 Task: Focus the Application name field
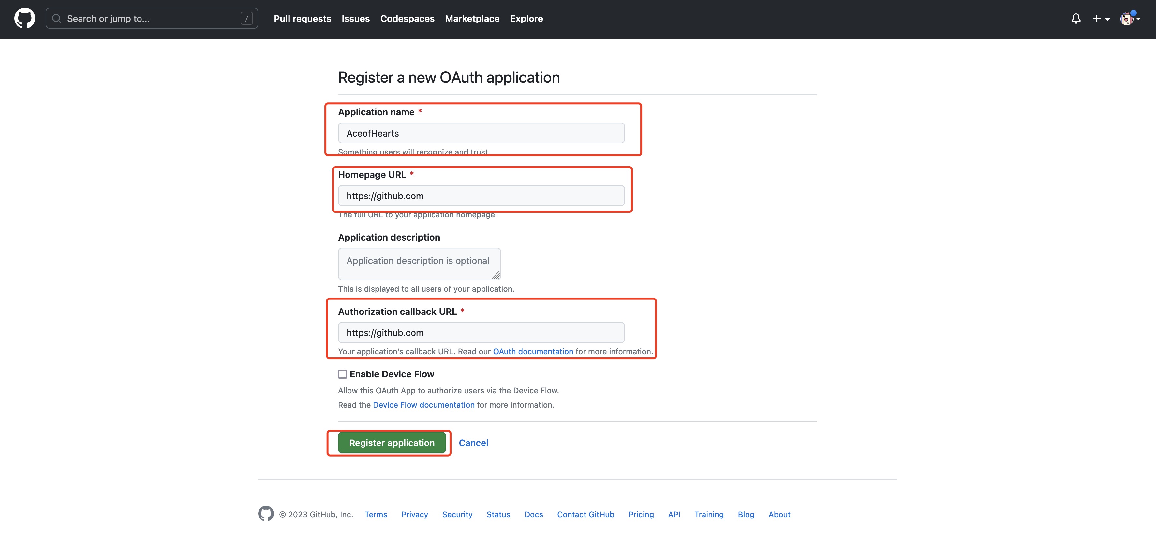coord(481,133)
